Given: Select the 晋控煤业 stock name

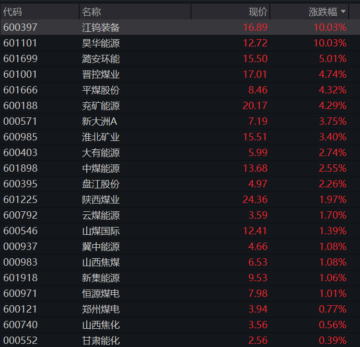Looking at the screenshot, I should 101,75.
